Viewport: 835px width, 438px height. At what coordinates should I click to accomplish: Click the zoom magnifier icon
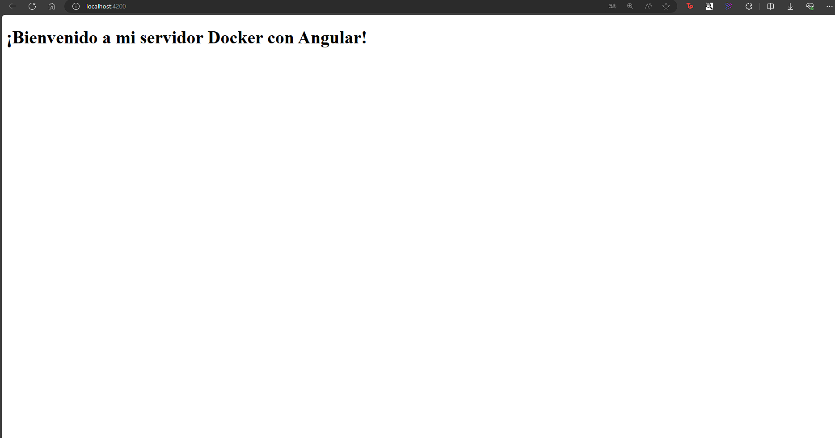tap(630, 6)
